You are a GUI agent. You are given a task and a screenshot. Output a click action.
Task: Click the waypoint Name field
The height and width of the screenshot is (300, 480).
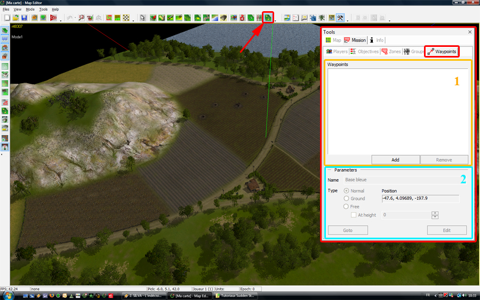[x=401, y=180]
